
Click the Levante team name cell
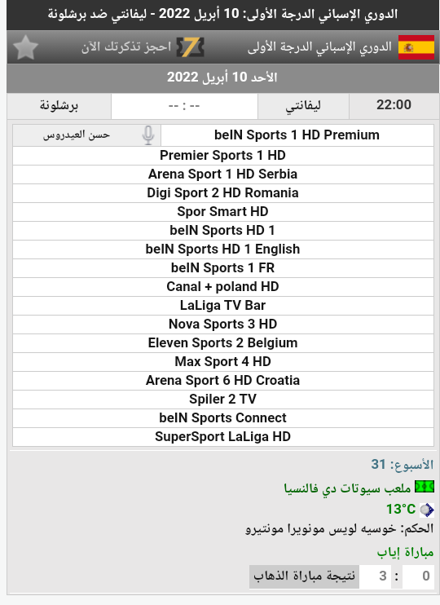point(303,106)
